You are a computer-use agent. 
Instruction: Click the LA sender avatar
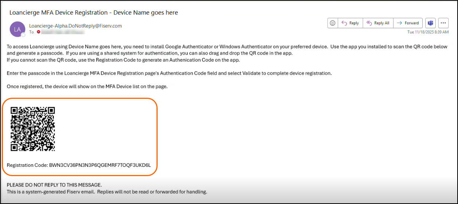click(17, 29)
